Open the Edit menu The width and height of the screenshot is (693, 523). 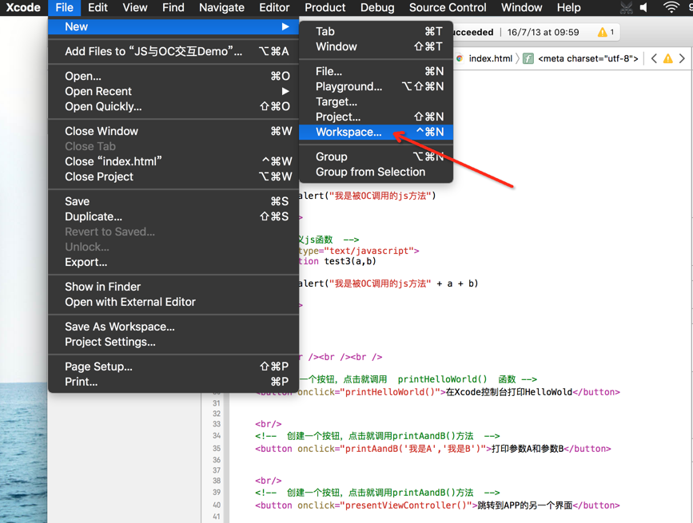tap(98, 7)
